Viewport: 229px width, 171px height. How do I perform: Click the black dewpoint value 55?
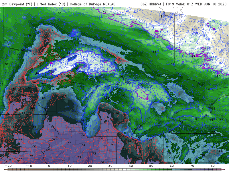coord(19,55)
